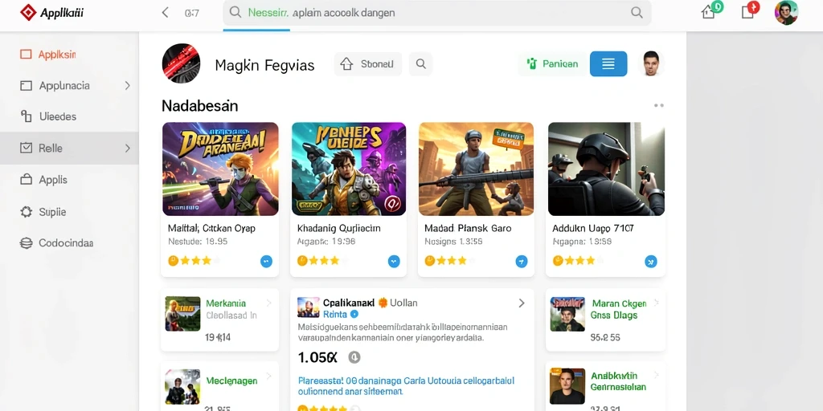Expand Applunacia sidebar chevron
The image size is (823, 411).
point(127,85)
